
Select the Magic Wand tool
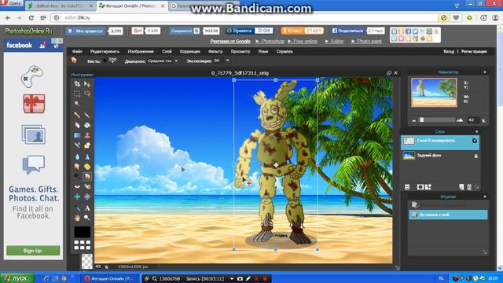77,104
